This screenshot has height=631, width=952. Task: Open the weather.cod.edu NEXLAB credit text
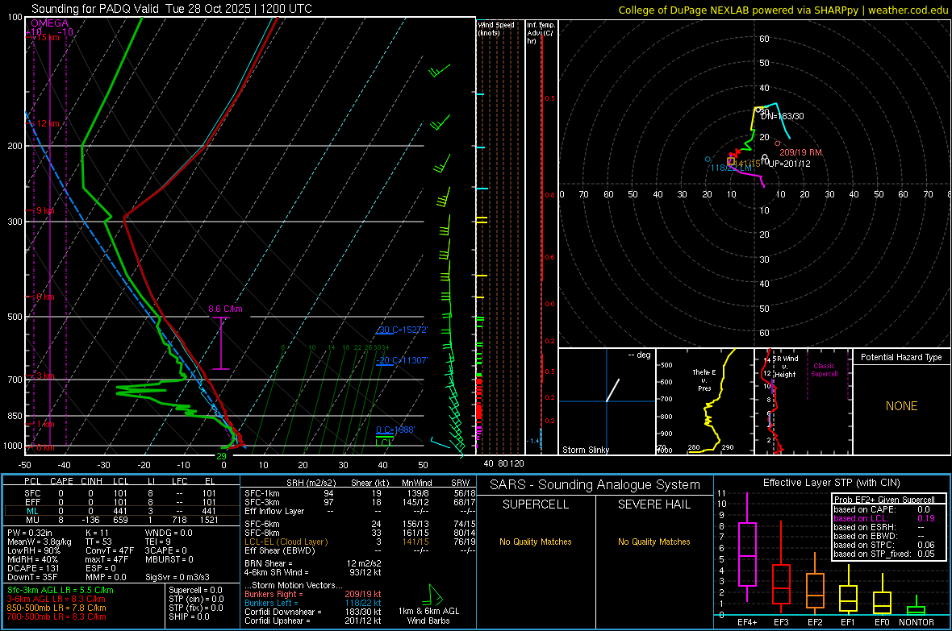[783, 10]
